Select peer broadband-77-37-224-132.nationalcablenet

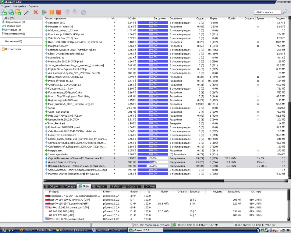[165, 196]
